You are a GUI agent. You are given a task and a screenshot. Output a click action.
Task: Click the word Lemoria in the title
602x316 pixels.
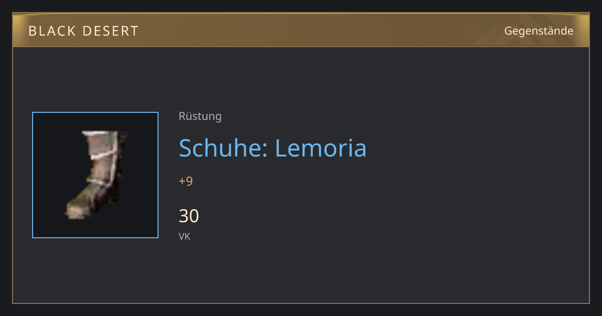(x=321, y=147)
